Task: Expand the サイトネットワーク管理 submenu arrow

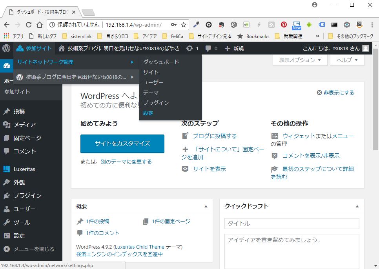Action: coord(132,62)
